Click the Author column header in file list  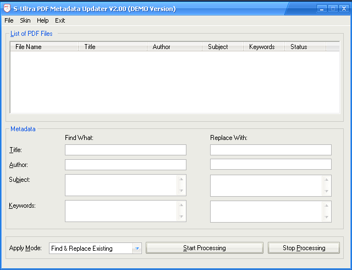(175, 47)
